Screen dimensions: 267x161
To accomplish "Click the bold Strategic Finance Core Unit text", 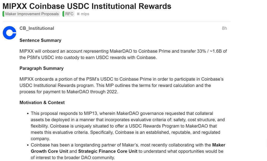I will coord(108,151).
